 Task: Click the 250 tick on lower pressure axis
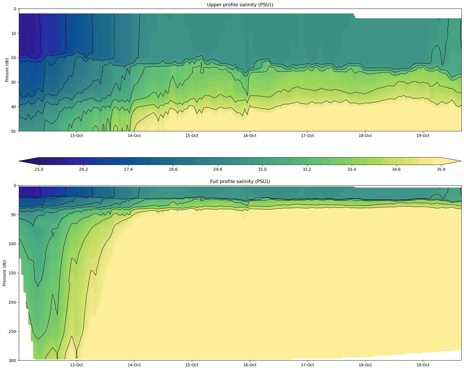point(12,331)
